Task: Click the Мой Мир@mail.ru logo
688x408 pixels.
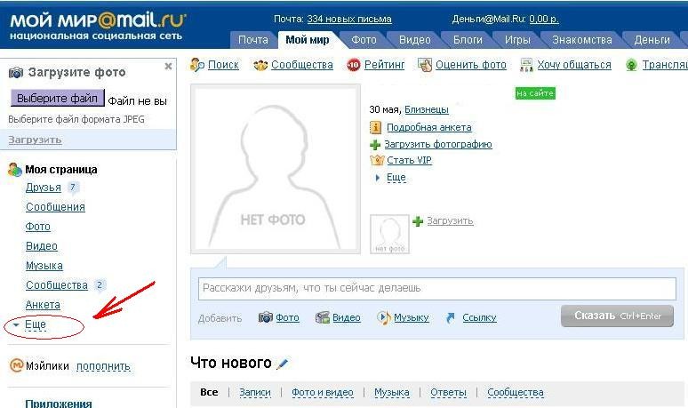Action: tap(98, 26)
